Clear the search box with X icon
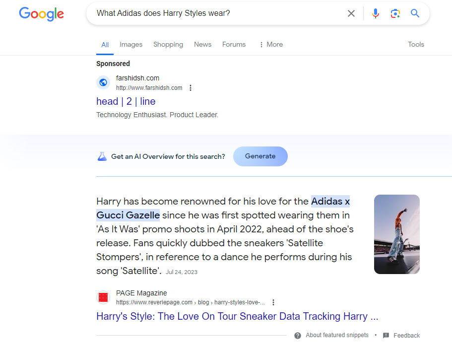 351,13
